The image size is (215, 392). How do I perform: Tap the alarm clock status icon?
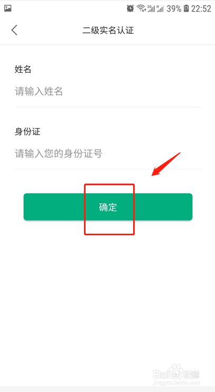(130, 8)
